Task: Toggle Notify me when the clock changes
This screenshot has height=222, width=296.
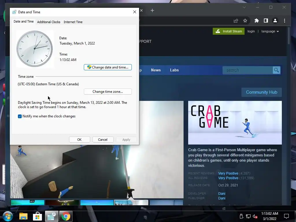Action: coord(20,116)
